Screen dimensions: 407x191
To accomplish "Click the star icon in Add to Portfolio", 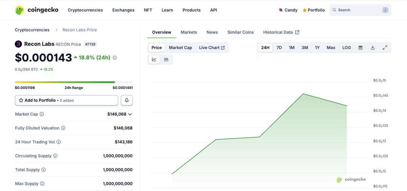I will pos(21,100).
